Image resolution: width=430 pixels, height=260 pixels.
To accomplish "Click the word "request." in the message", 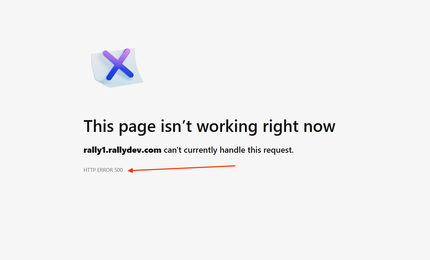I will [x=279, y=150].
